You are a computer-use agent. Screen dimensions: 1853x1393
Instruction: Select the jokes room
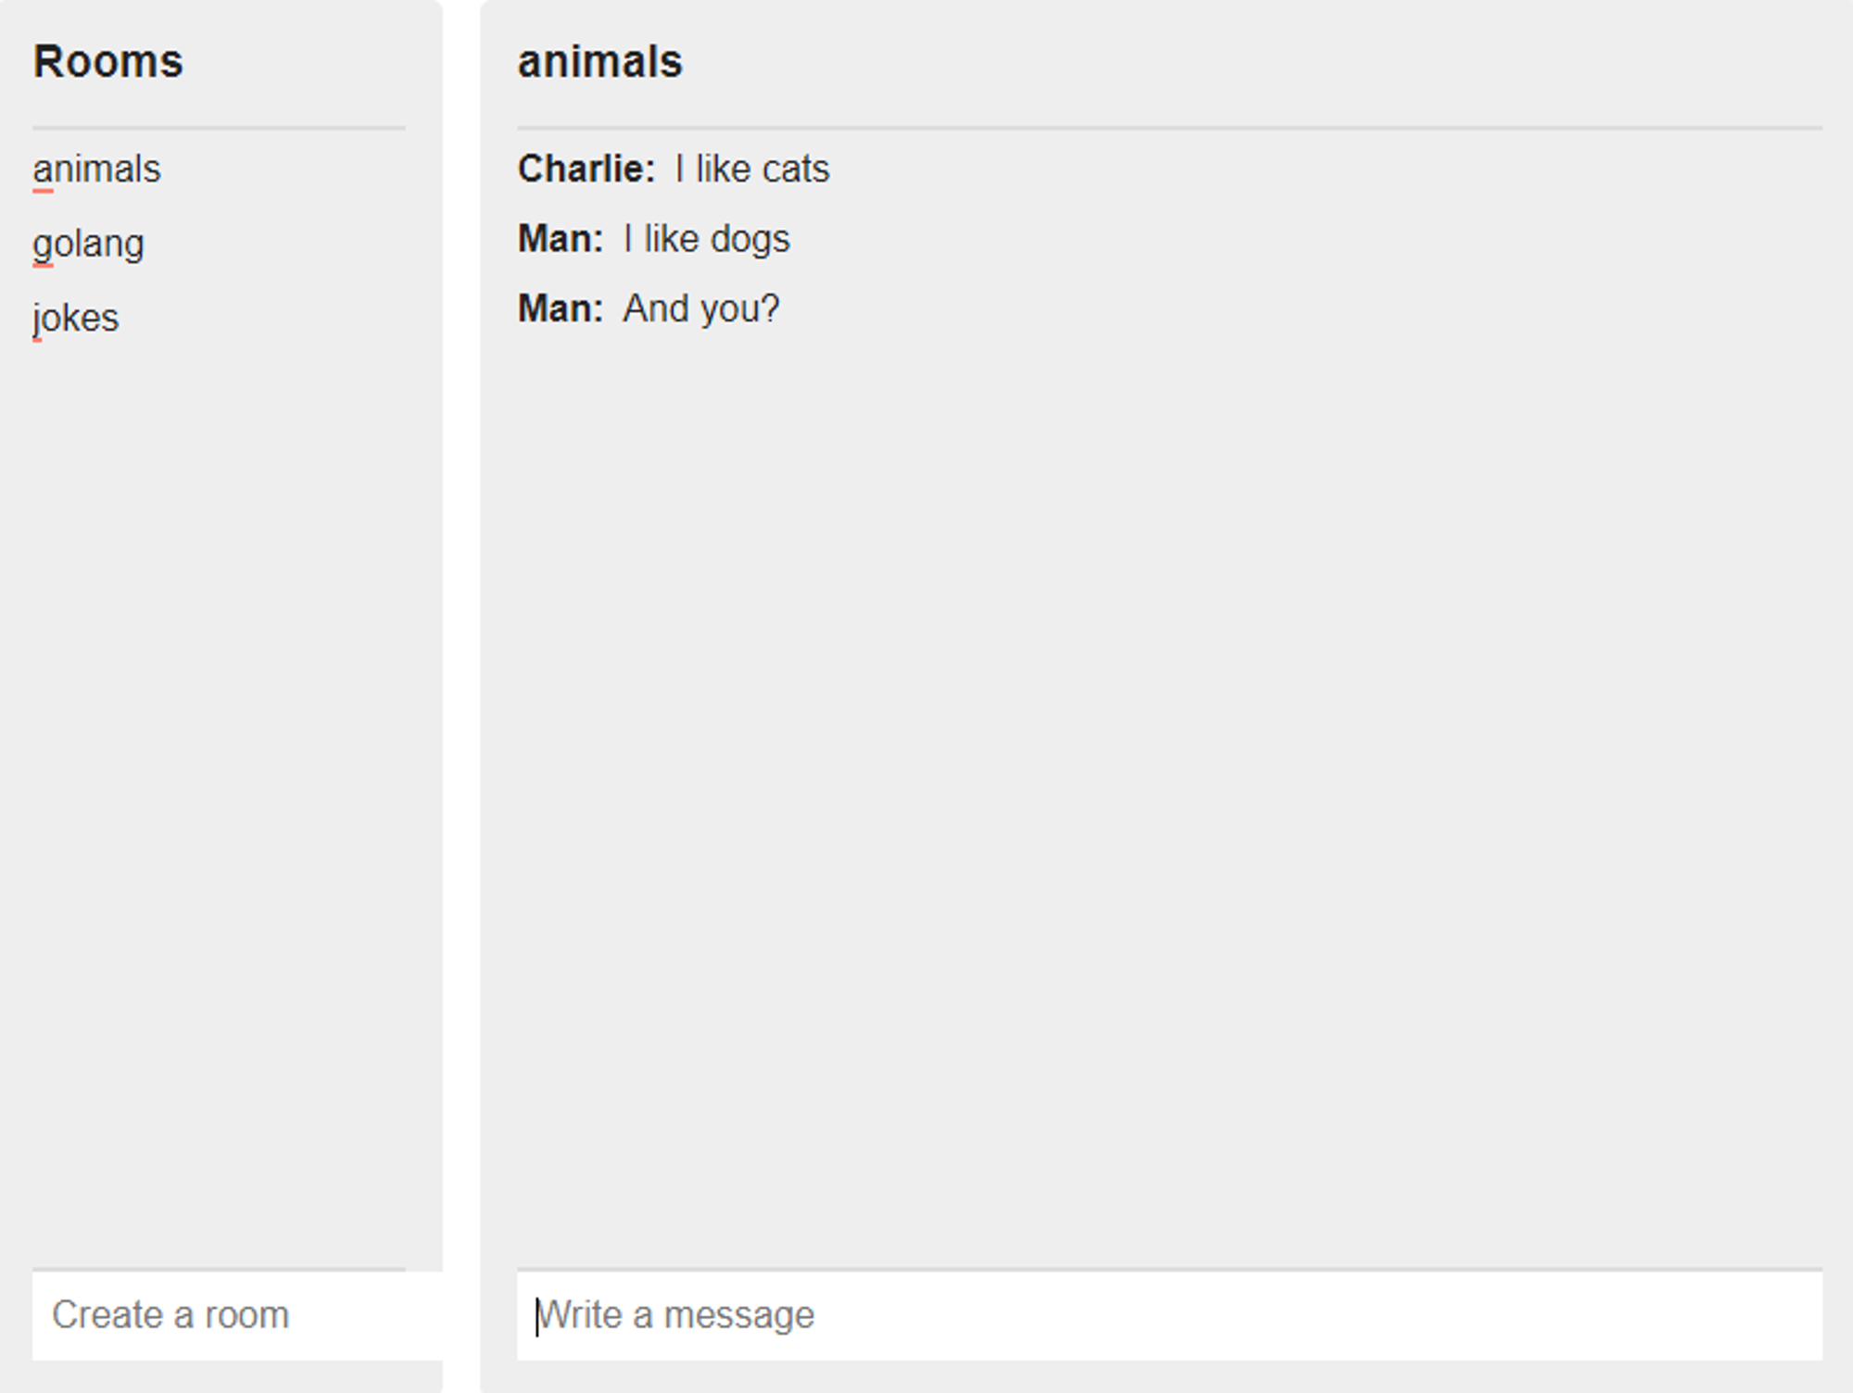76,319
